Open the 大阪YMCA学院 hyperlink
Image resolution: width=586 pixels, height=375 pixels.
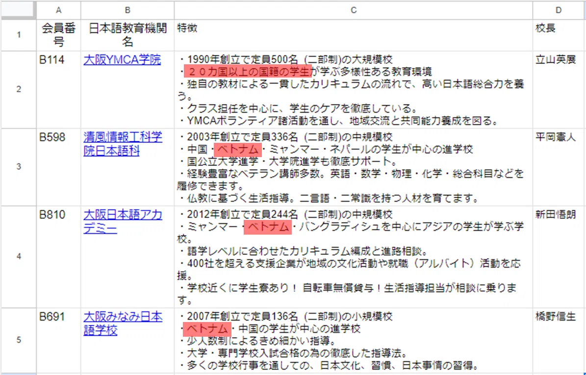122,59
